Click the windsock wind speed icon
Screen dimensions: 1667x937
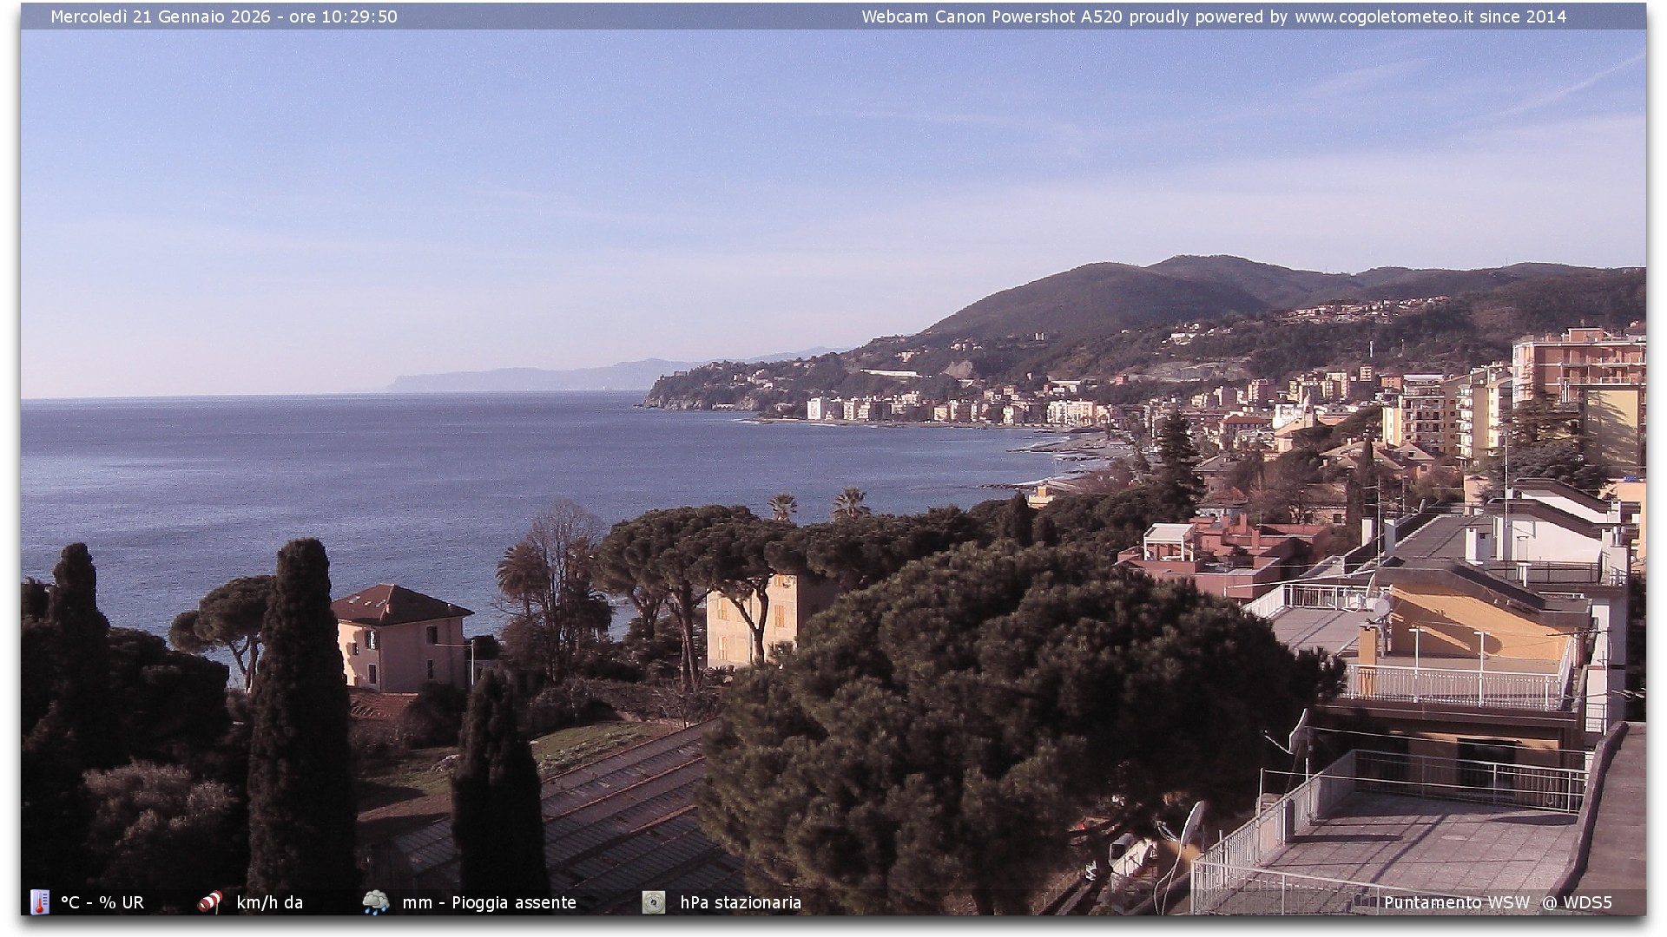(x=210, y=902)
